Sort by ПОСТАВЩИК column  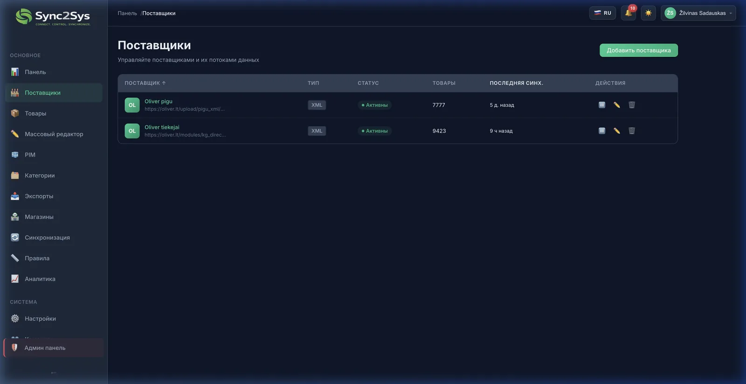(x=145, y=83)
